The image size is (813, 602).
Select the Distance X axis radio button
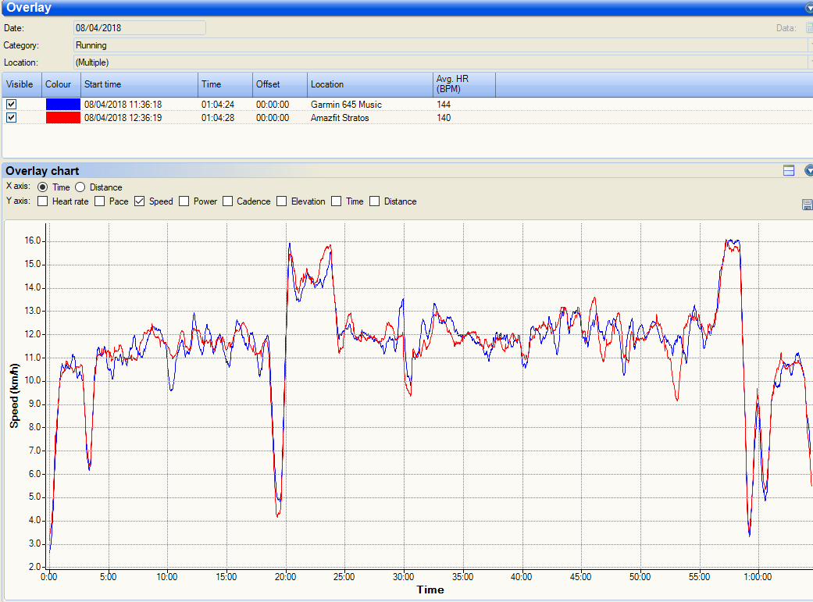coord(80,187)
